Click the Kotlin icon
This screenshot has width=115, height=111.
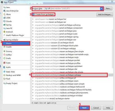pyautogui.click(x=4, y=67)
